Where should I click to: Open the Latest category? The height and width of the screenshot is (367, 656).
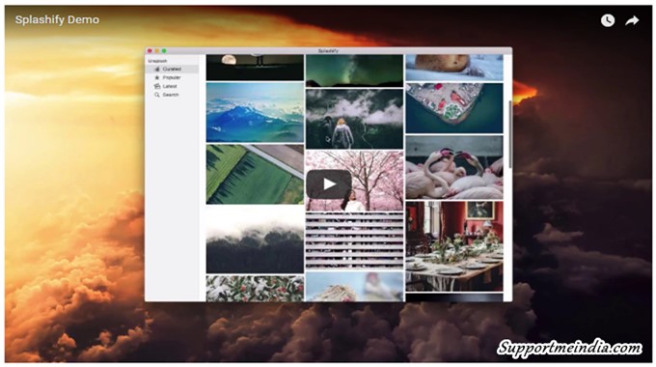(x=170, y=86)
